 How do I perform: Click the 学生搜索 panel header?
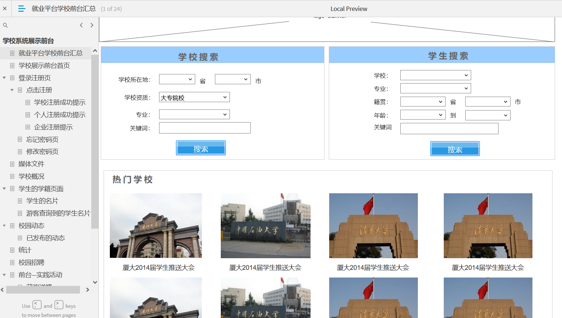click(442, 55)
